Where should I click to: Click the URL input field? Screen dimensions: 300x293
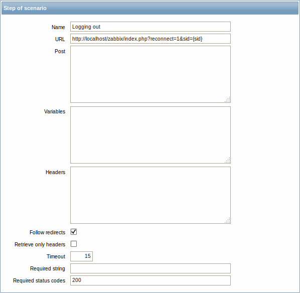[x=151, y=39]
